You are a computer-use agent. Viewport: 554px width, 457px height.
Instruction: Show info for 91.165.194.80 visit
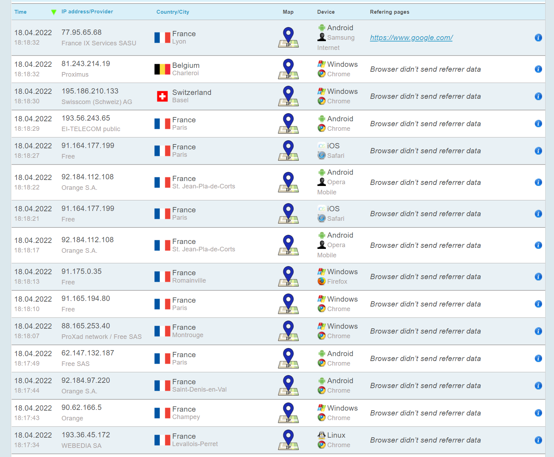click(538, 304)
